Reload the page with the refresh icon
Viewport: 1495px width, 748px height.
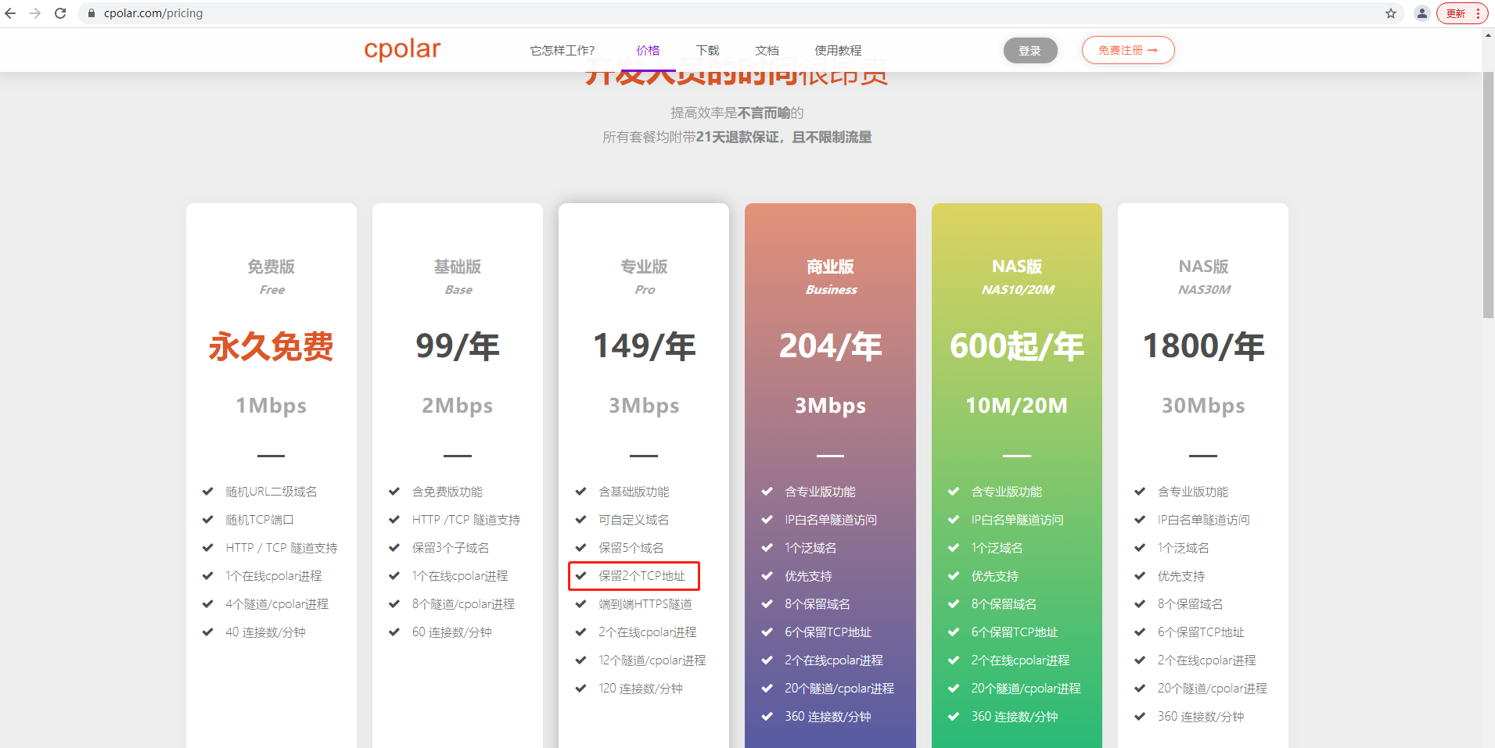click(60, 13)
